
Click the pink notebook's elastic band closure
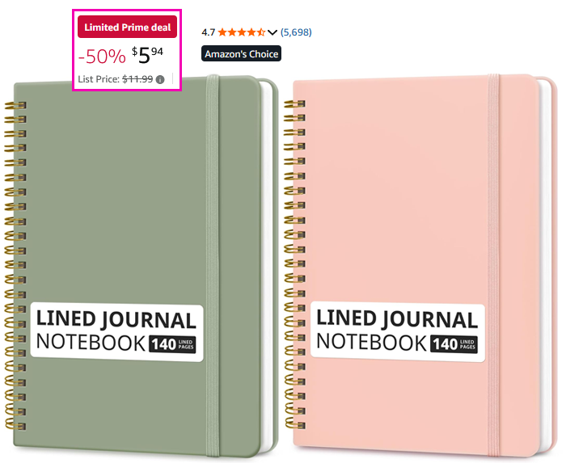coord(494,266)
